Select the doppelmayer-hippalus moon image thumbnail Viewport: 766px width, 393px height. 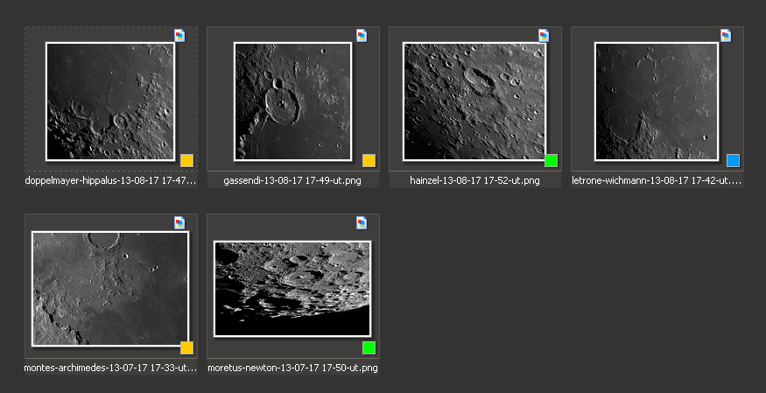(110, 101)
